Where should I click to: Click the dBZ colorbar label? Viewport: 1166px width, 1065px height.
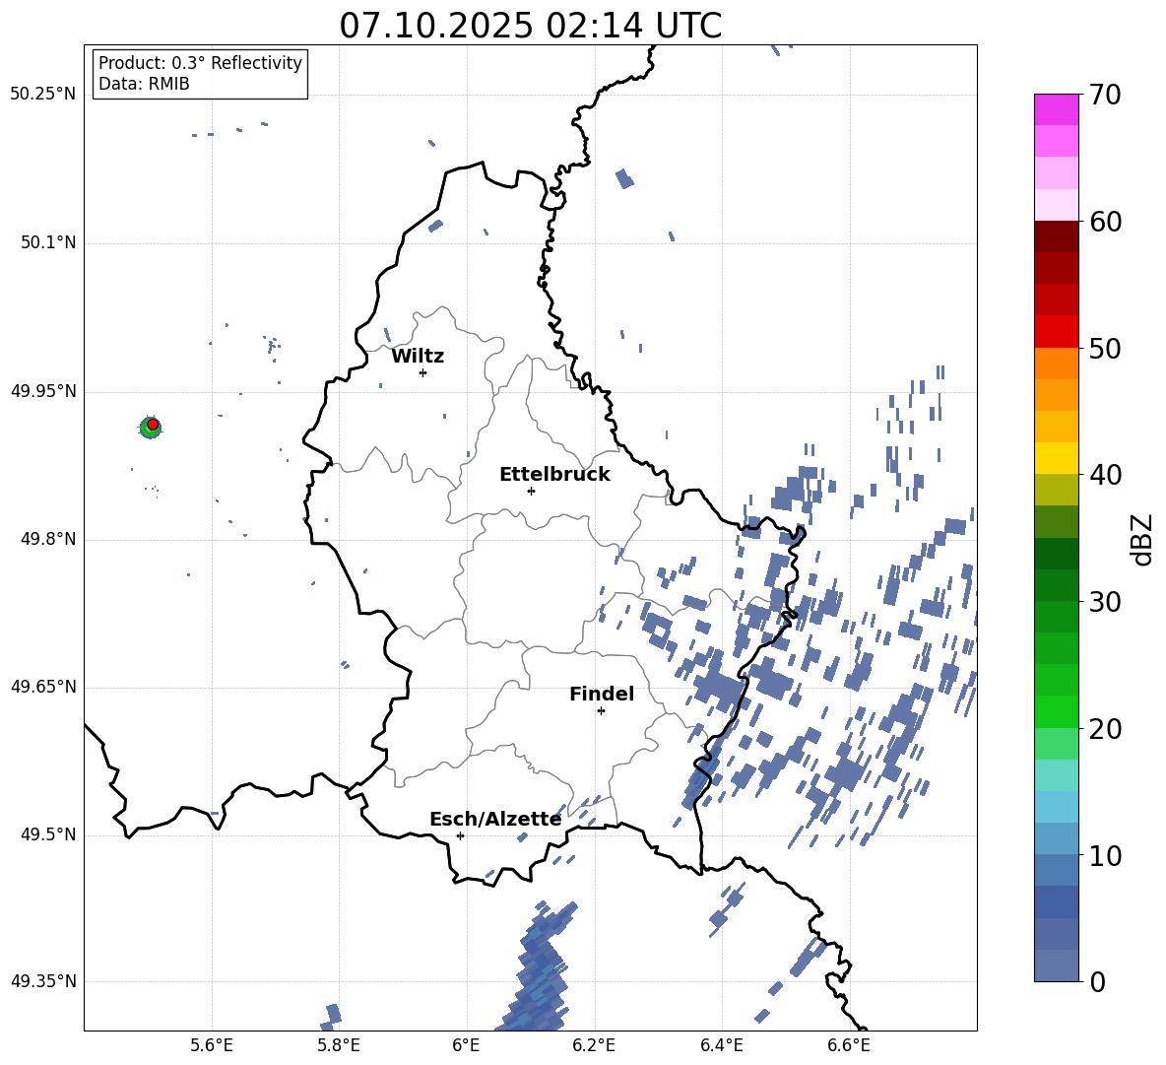coord(1143,539)
